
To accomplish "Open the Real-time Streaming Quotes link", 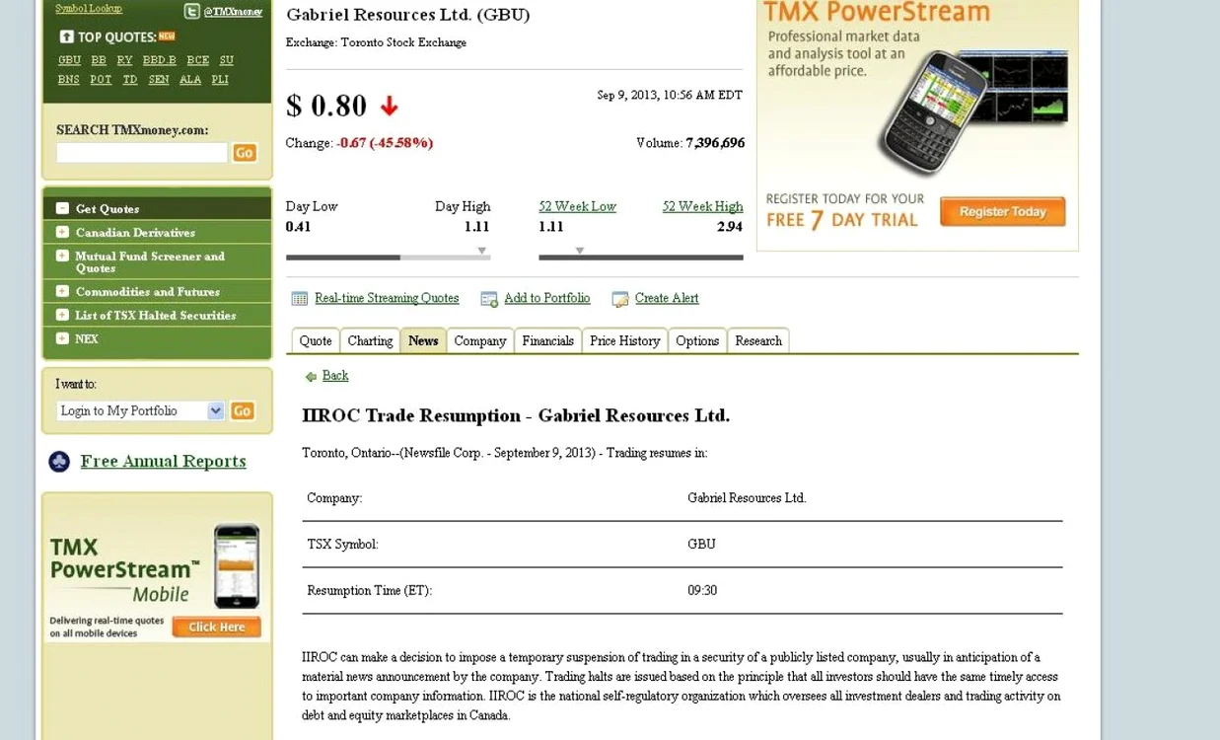I will coord(387,298).
